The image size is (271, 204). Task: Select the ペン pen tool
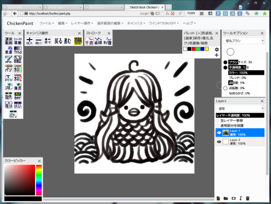(9, 68)
